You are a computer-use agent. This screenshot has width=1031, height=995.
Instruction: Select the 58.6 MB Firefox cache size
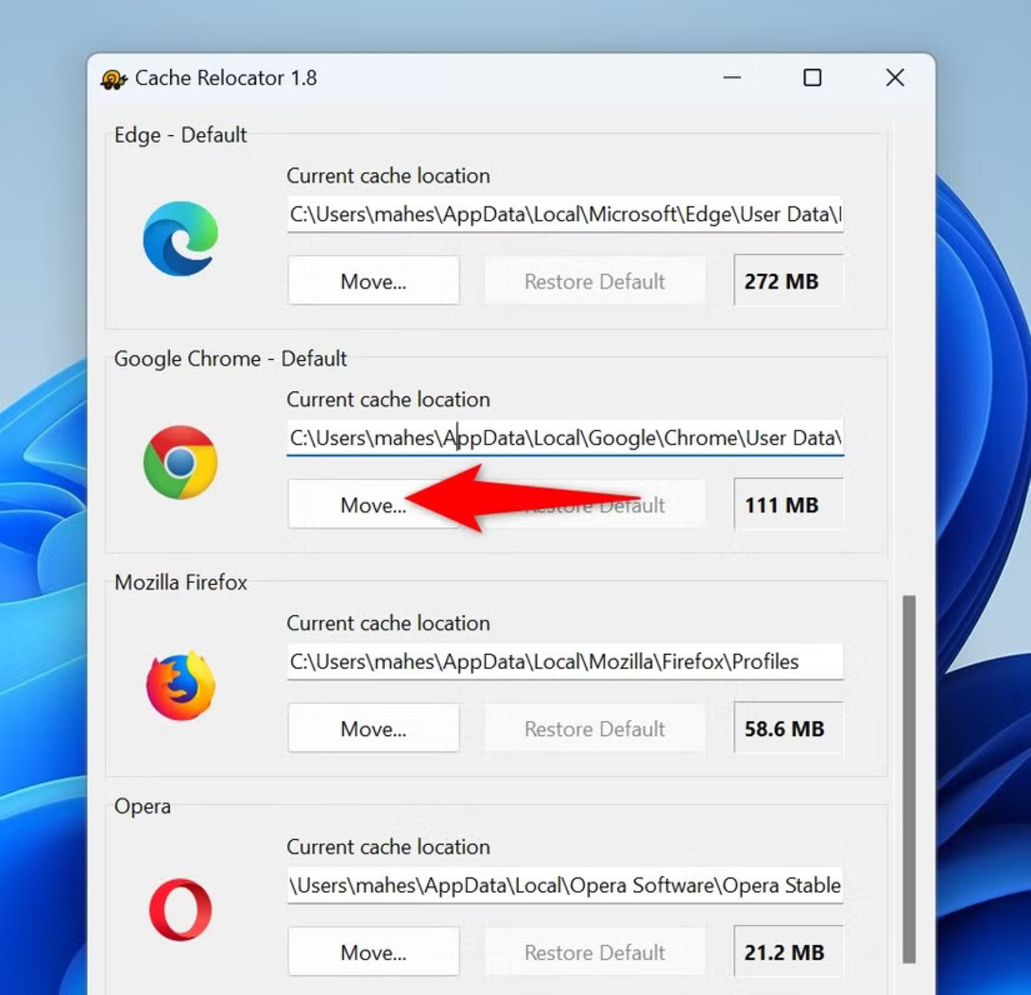coord(788,729)
